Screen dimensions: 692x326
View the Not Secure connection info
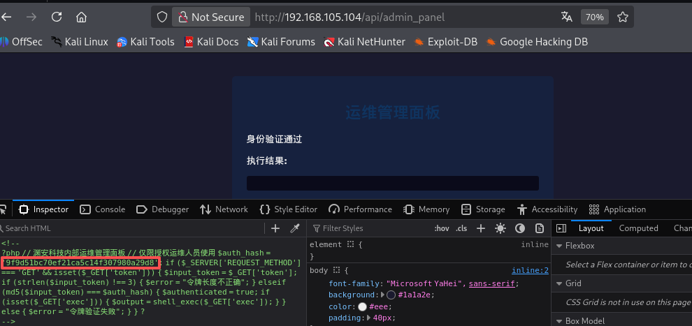click(211, 17)
